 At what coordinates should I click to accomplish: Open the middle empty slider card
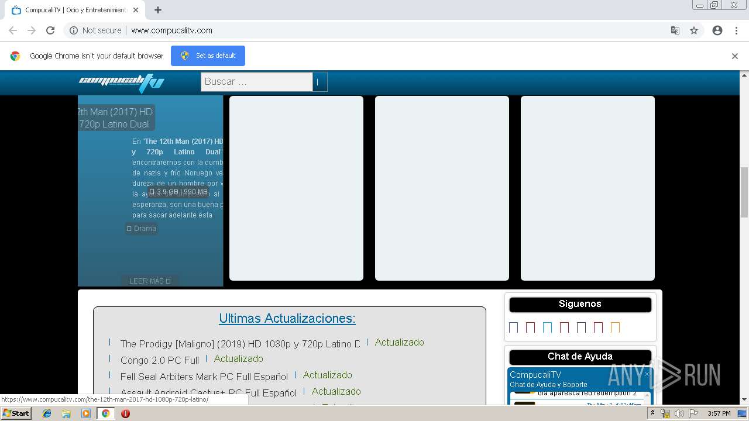442,188
